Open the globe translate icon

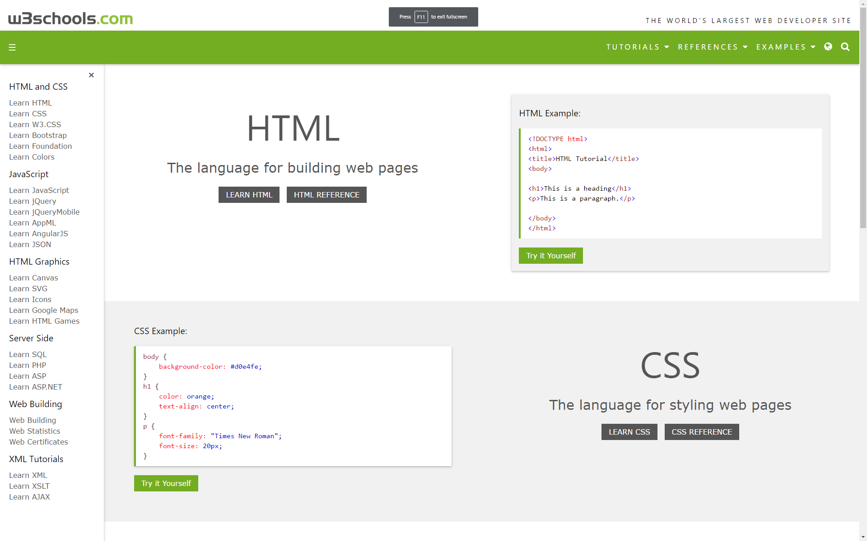click(x=828, y=47)
